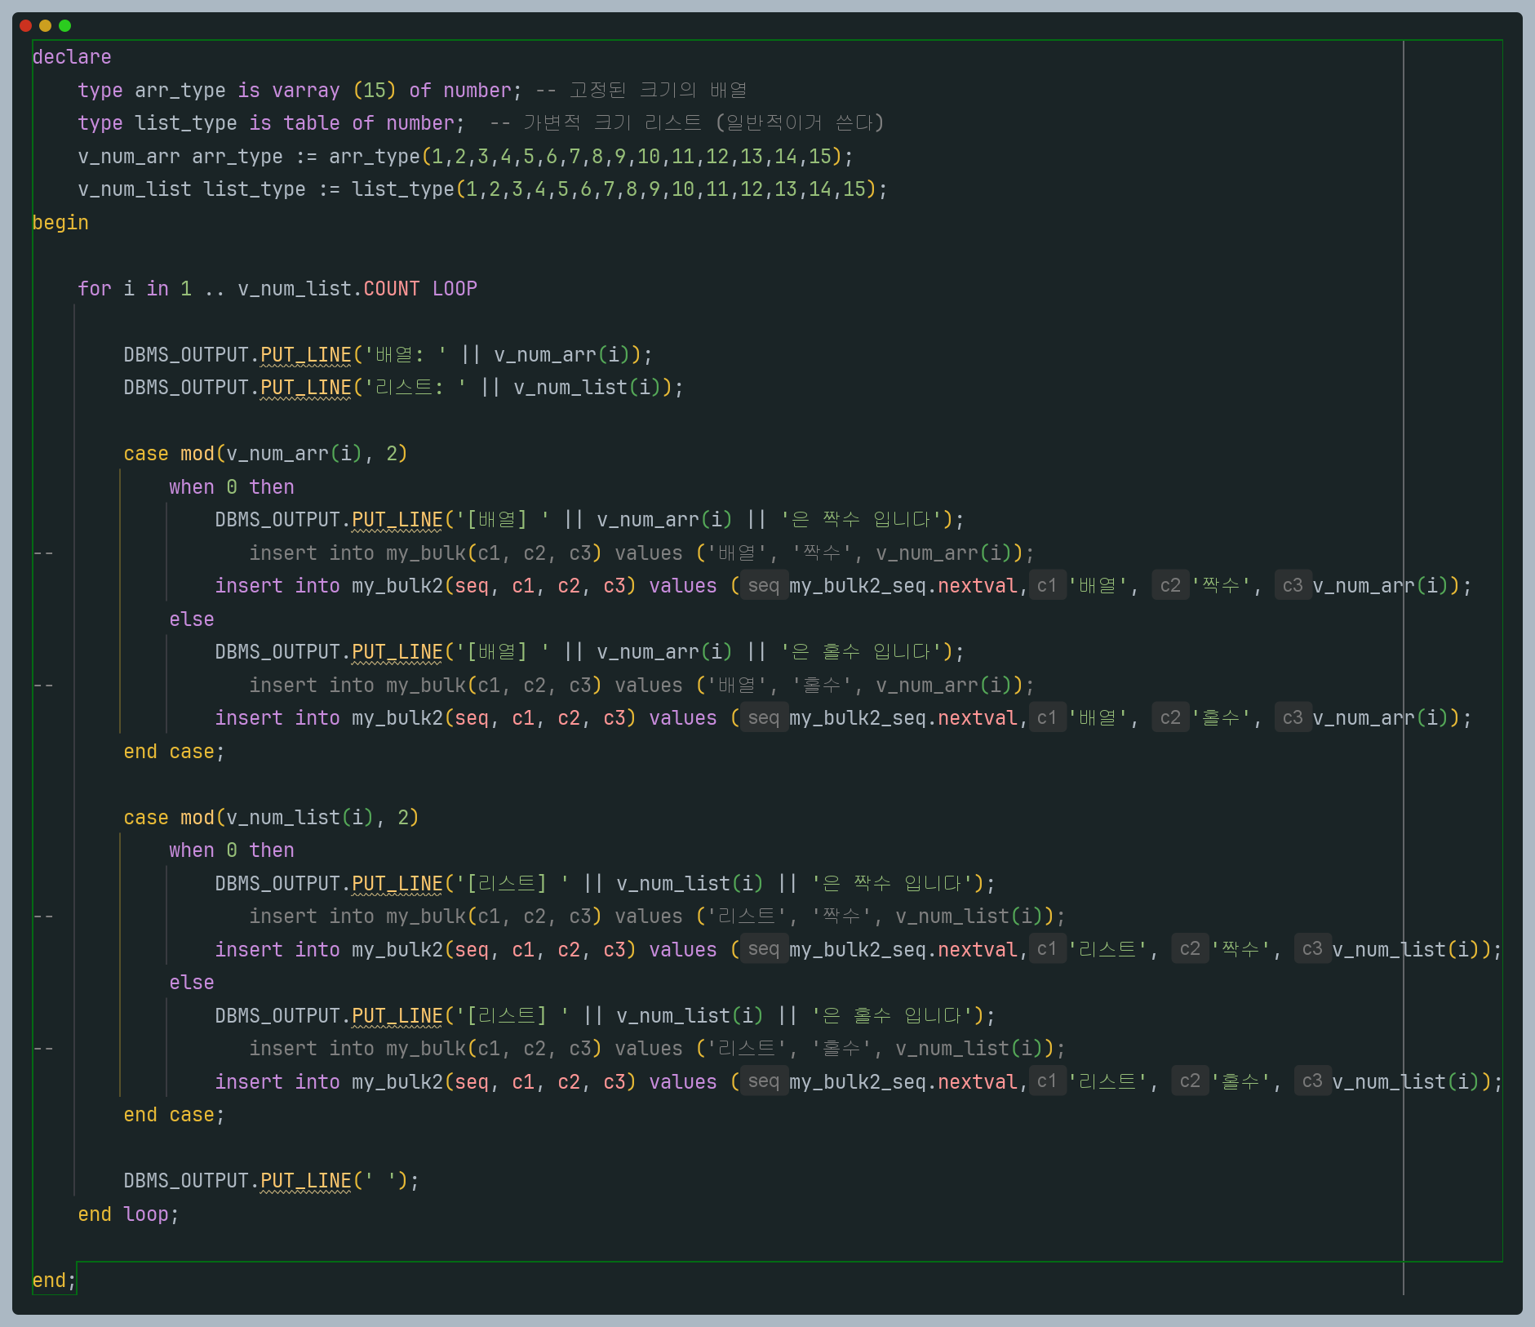Click PUT_LINE in the '리스트: ' output line

(306, 388)
